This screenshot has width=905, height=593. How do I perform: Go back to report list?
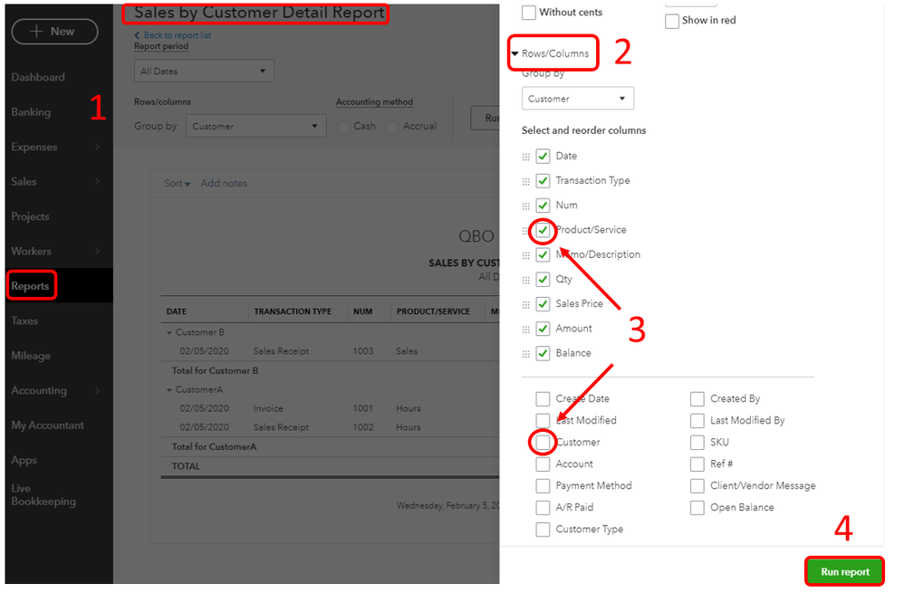(178, 35)
